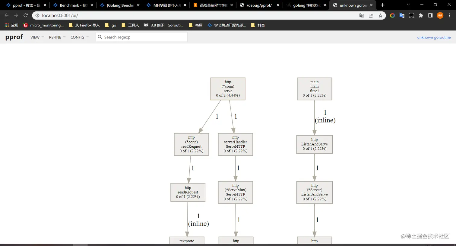Open the 抖音 bookmark folder
Screen dimensions: 456x246
tap(258, 25)
